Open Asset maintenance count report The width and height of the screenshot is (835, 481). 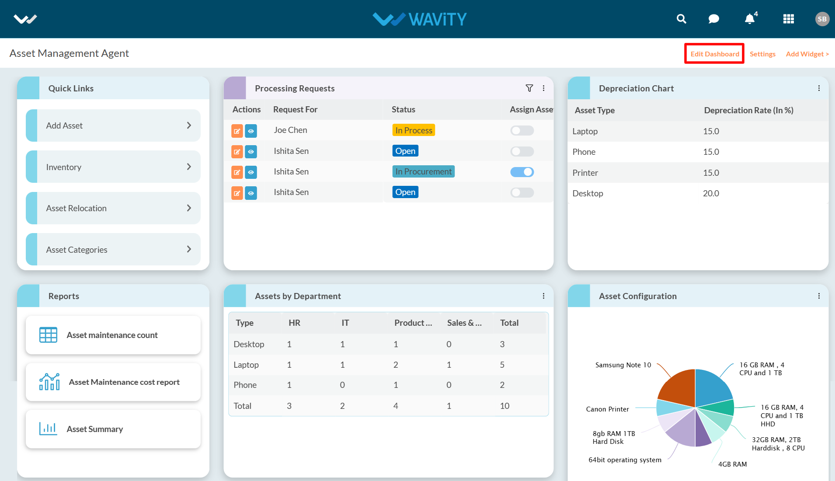pos(113,335)
